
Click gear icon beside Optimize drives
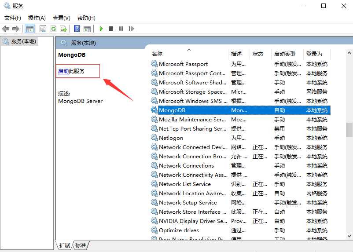click(154, 230)
